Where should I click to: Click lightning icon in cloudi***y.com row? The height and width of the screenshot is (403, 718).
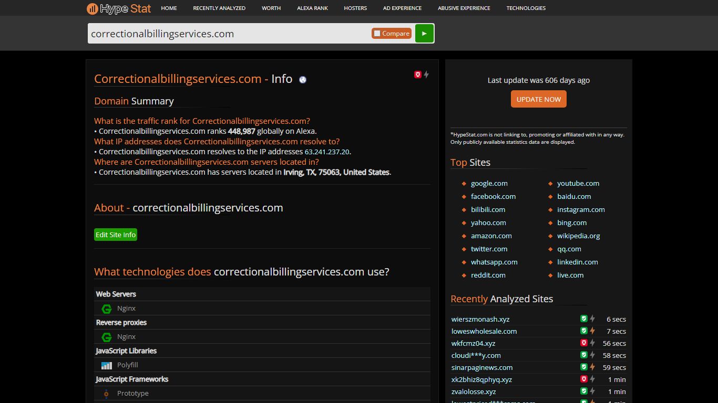[592, 355]
